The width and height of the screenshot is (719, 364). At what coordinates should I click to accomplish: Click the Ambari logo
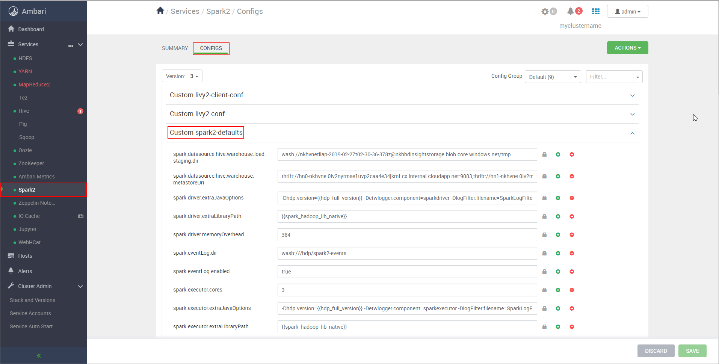(x=13, y=11)
